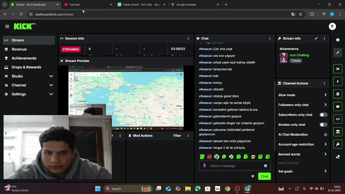Open Chat panel three-dot menu
Viewport: 345px width, 194px height.
(270, 39)
